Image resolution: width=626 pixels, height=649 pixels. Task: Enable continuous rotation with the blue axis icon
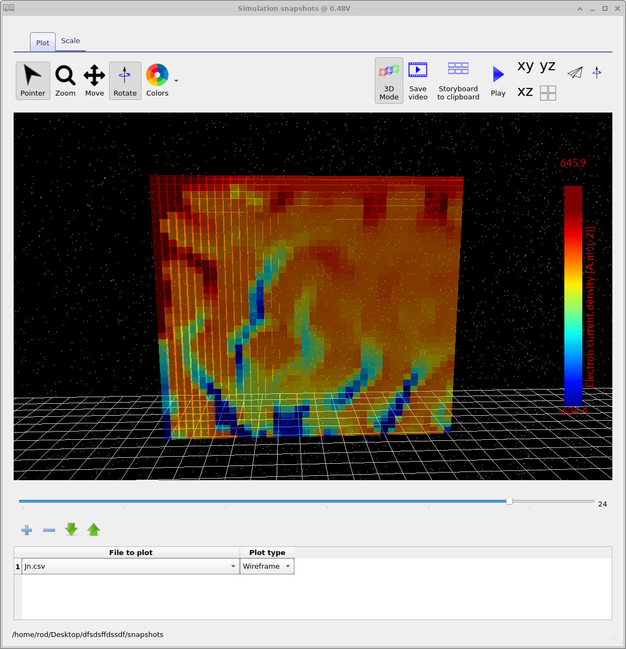(x=597, y=72)
